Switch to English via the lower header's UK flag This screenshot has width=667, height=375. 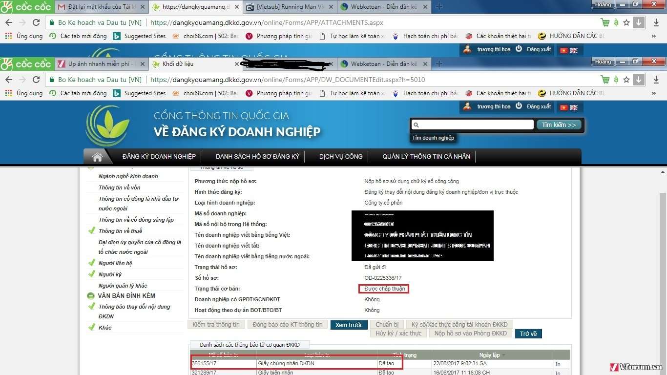click(574, 107)
